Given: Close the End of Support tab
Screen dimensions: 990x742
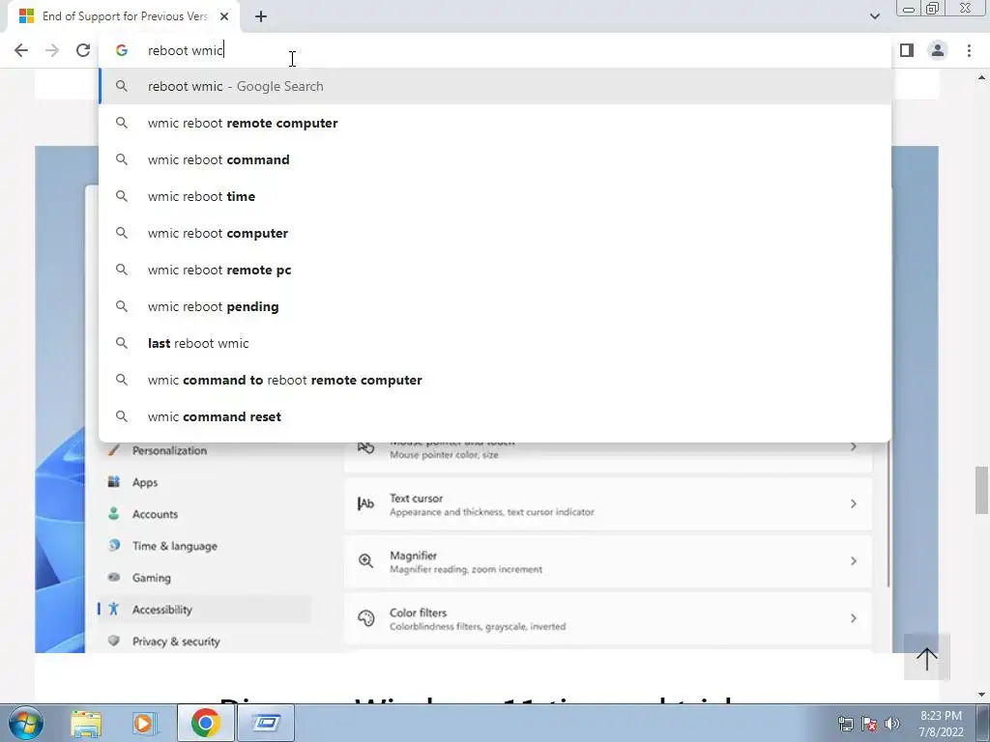Looking at the screenshot, I should 224,16.
